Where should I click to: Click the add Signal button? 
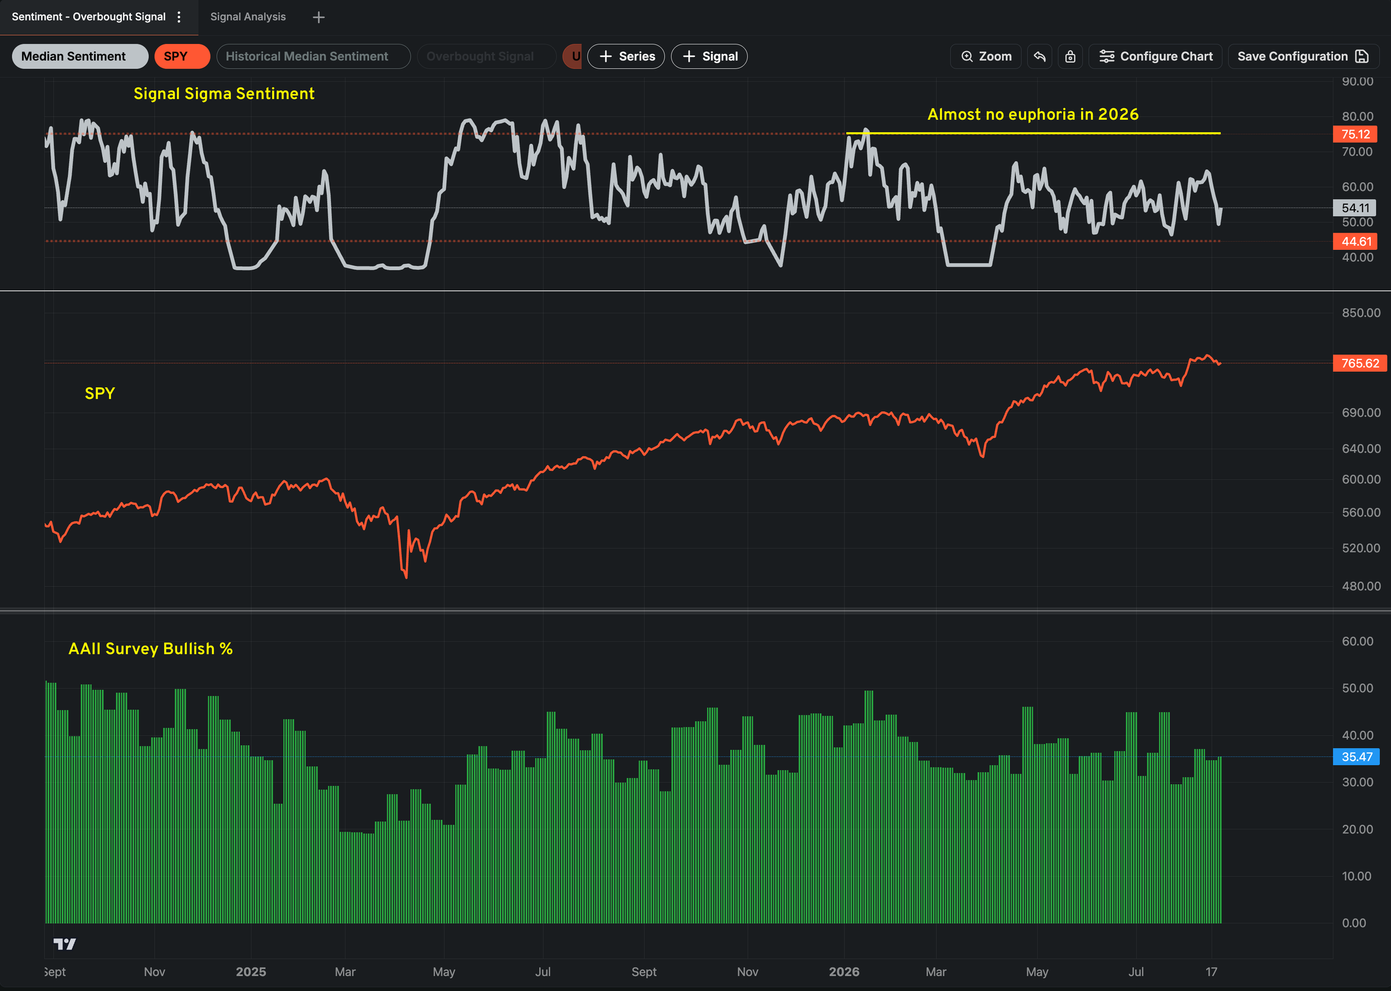(x=709, y=56)
